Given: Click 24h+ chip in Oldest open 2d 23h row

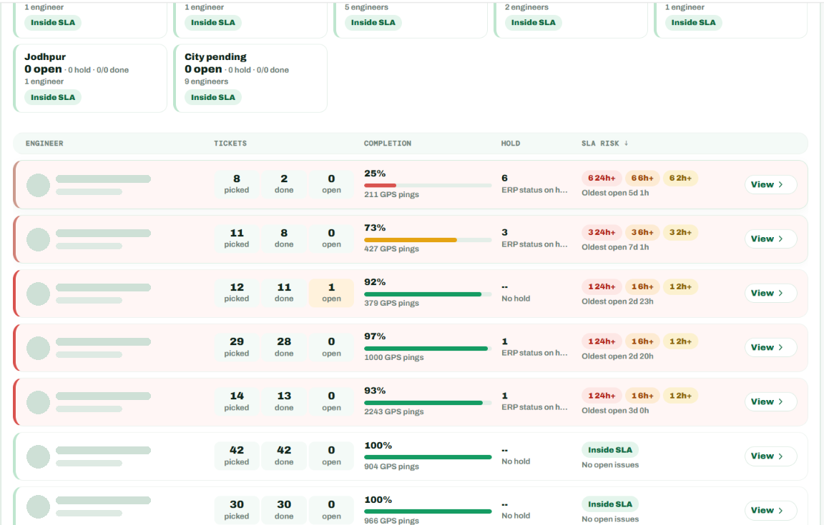Looking at the screenshot, I should (602, 286).
